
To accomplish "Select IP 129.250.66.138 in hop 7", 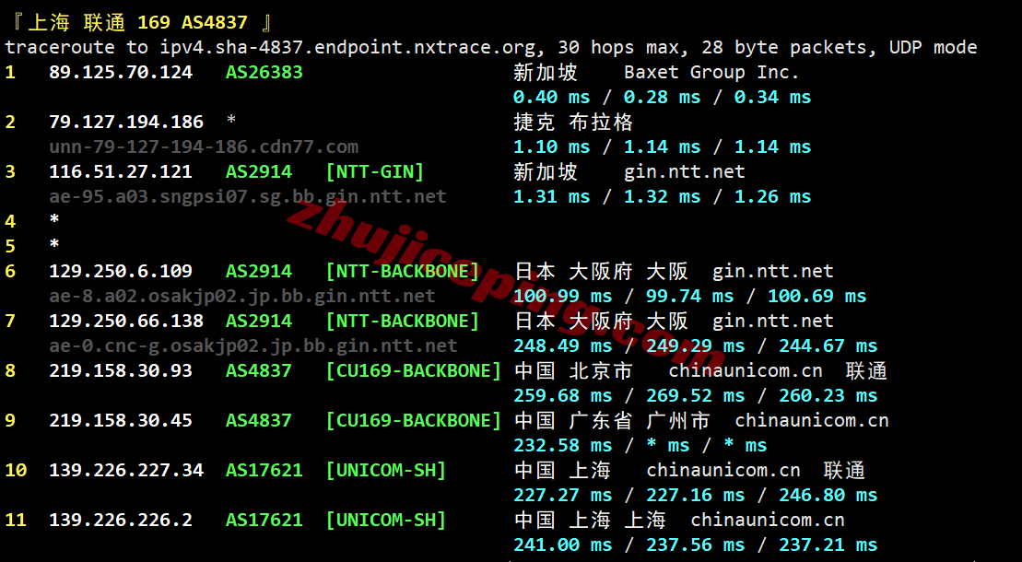I will tap(126, 321).
